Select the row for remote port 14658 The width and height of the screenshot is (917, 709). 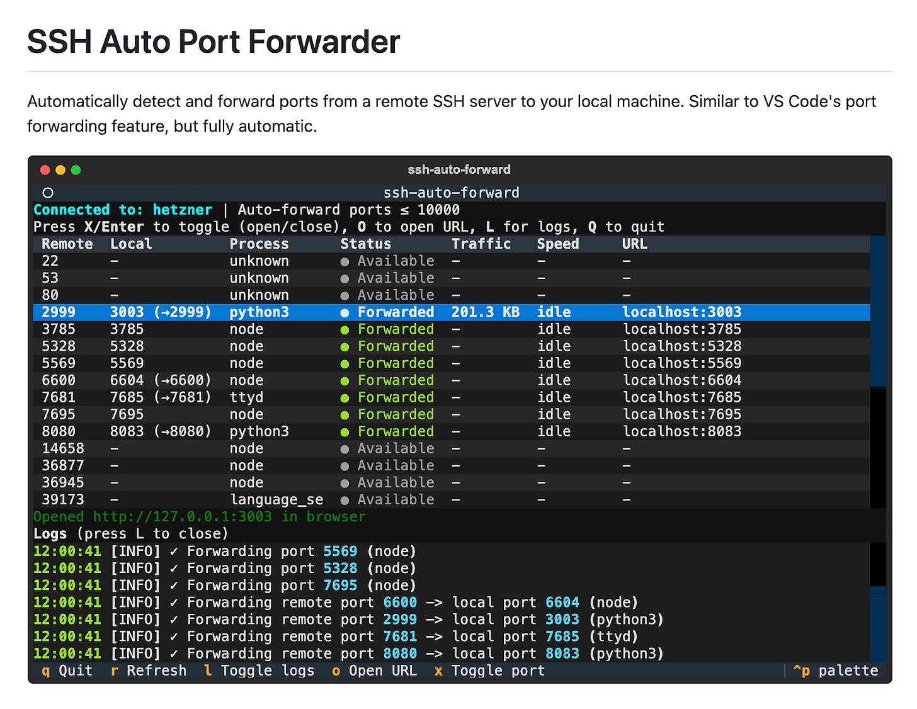pyautogui.click(x=451, y=448)
